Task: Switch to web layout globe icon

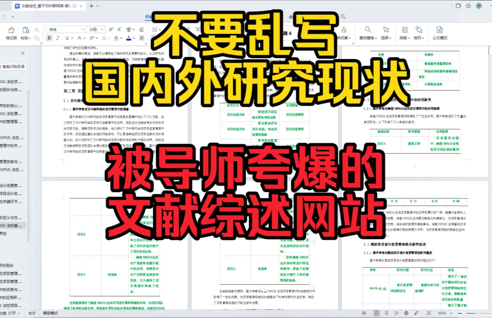Action: click(x=406, y=313)
